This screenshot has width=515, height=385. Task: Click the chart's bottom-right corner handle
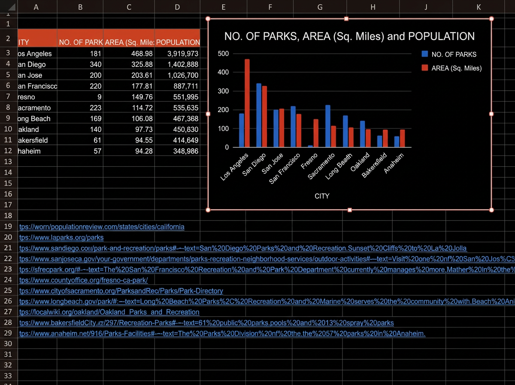[x=491, y=210]
